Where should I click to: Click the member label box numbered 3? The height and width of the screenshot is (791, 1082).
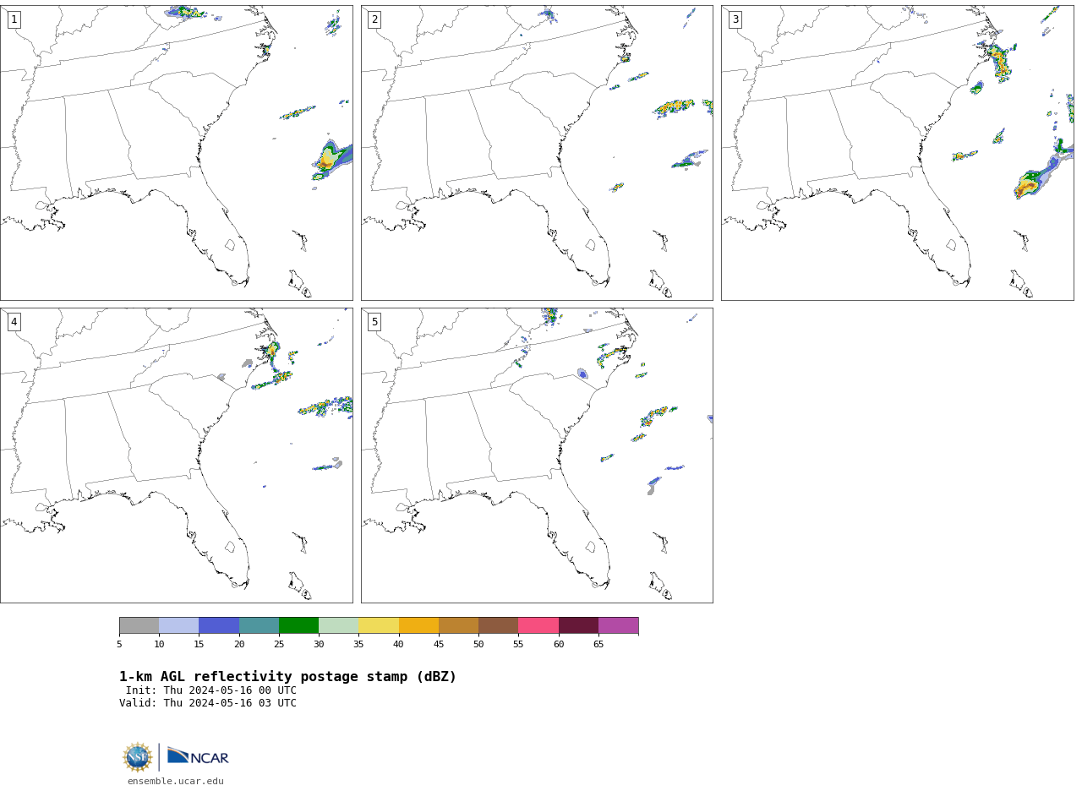tap(735, 19)
